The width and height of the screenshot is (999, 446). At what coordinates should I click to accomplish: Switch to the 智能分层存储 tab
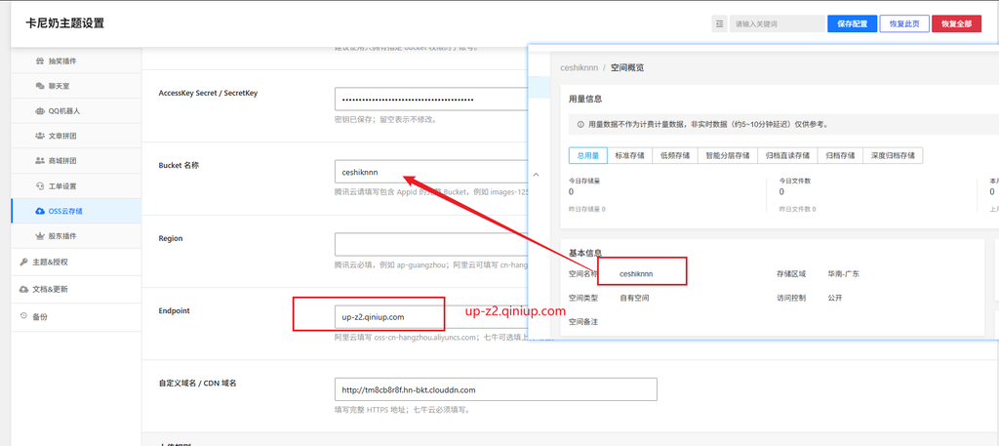728,155
